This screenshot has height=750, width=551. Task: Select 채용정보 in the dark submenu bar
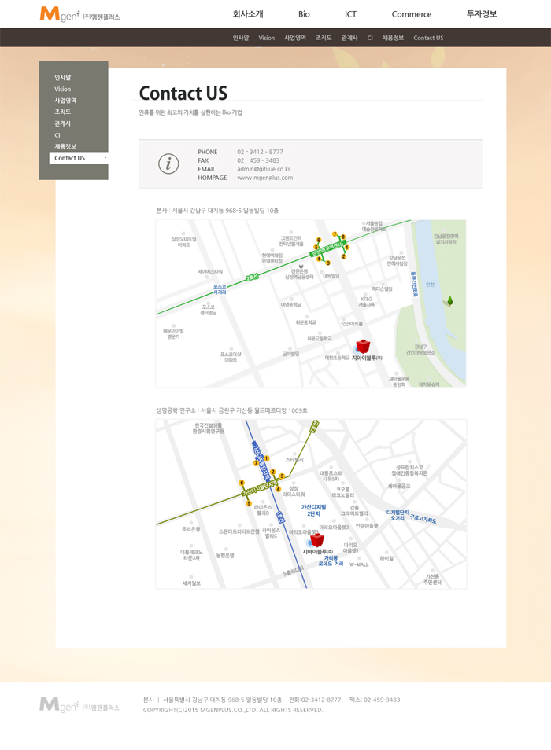(393, 38)
